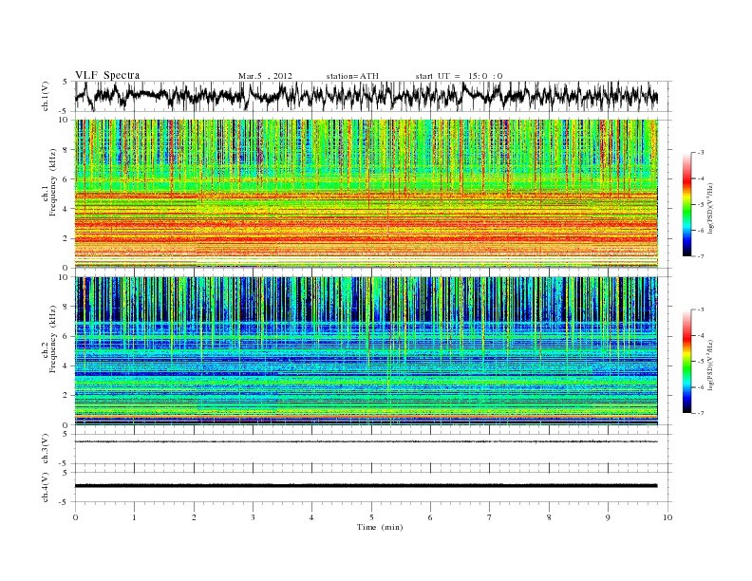
Task: Click the "ch.4(V)" axis label
Action: [45, 487]
